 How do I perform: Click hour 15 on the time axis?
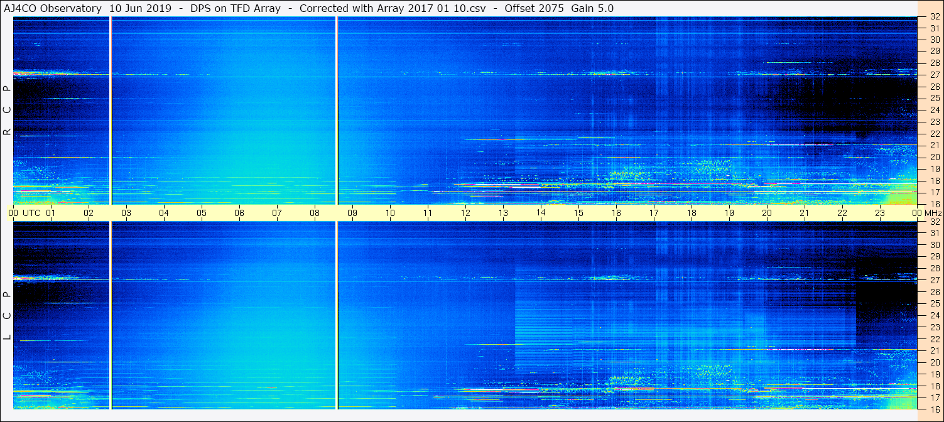[578, 213]
